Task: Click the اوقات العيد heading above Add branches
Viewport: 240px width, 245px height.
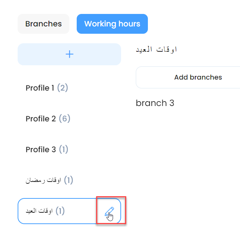Action: coord(156,50)
